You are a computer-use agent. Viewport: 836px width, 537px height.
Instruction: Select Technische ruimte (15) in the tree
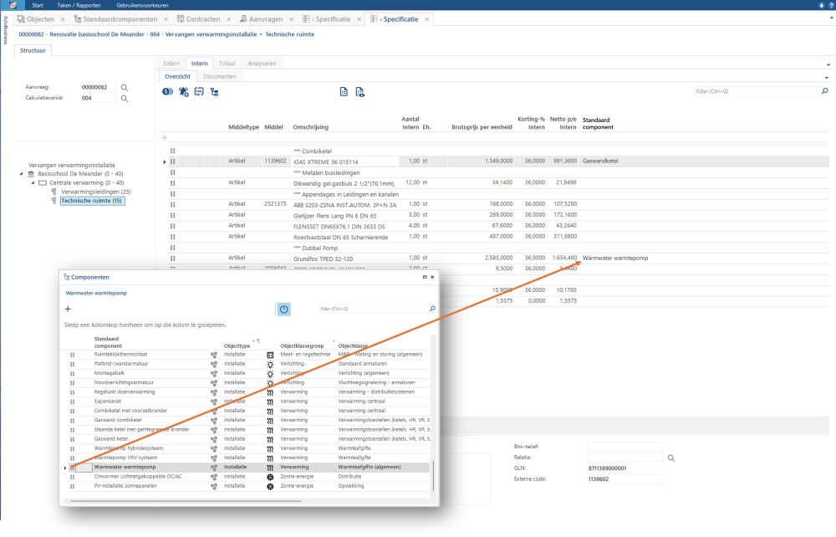pyautogui.click(x=92, y=201)
